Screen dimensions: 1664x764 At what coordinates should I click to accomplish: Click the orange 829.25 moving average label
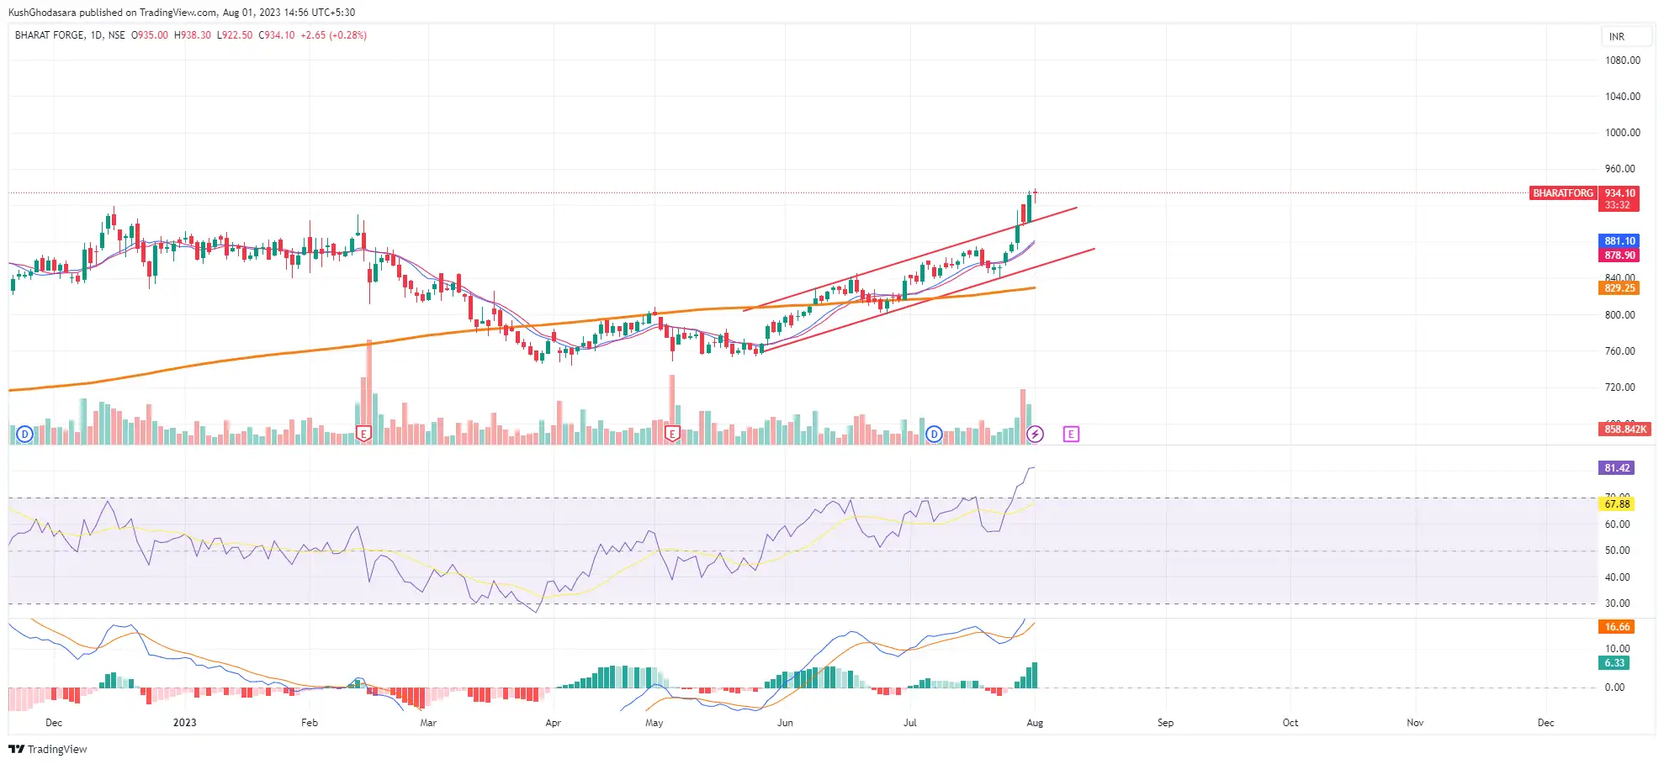(1617, 288)
